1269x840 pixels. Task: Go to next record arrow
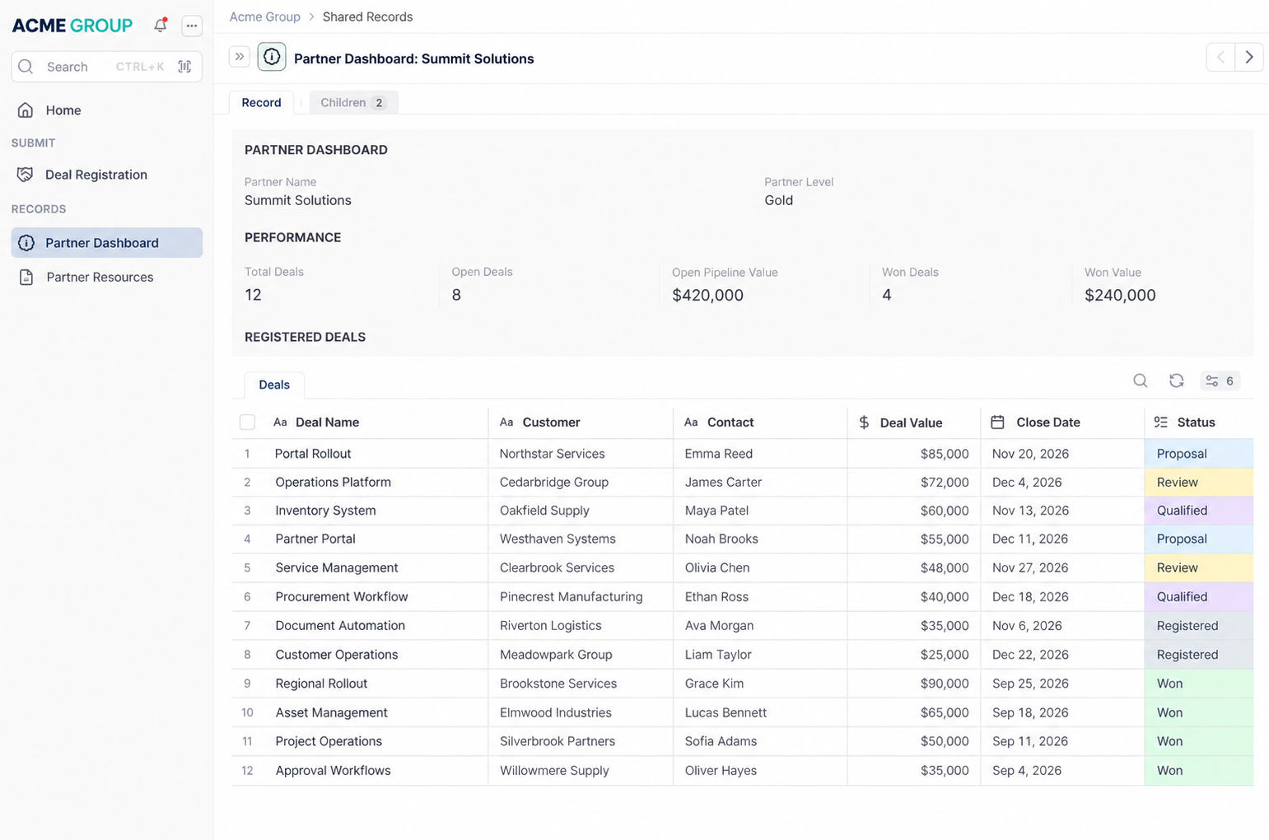coord(1249,57)
